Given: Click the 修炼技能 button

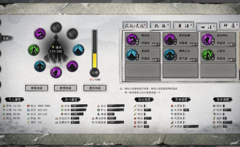Looking at the screenshot, I should coord(37,88).
